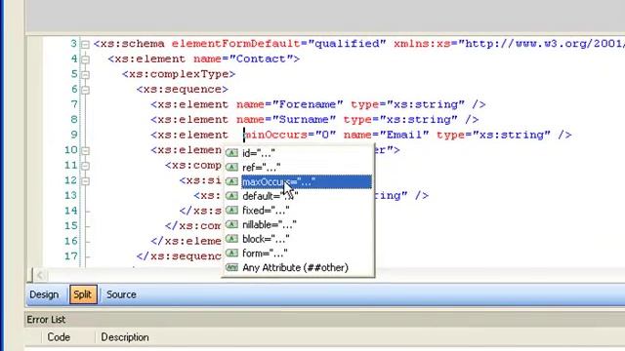Click the attribute icon beside id
This screenshot has width=625, height=351.
coord(231,153)
